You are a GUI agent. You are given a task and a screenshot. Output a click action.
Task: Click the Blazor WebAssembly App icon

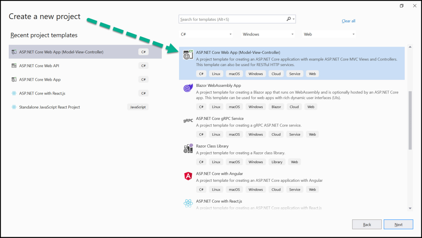(x=188, y=88)
